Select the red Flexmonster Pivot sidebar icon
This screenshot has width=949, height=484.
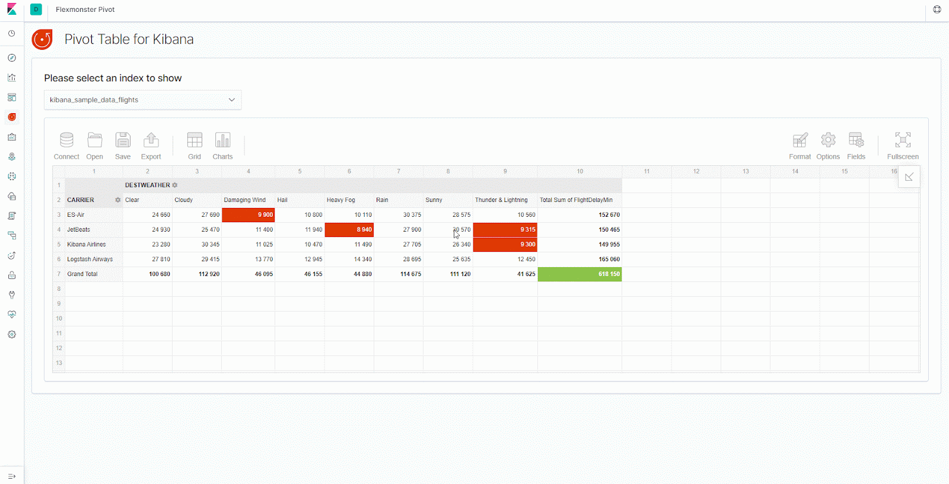tap(12, 117)
